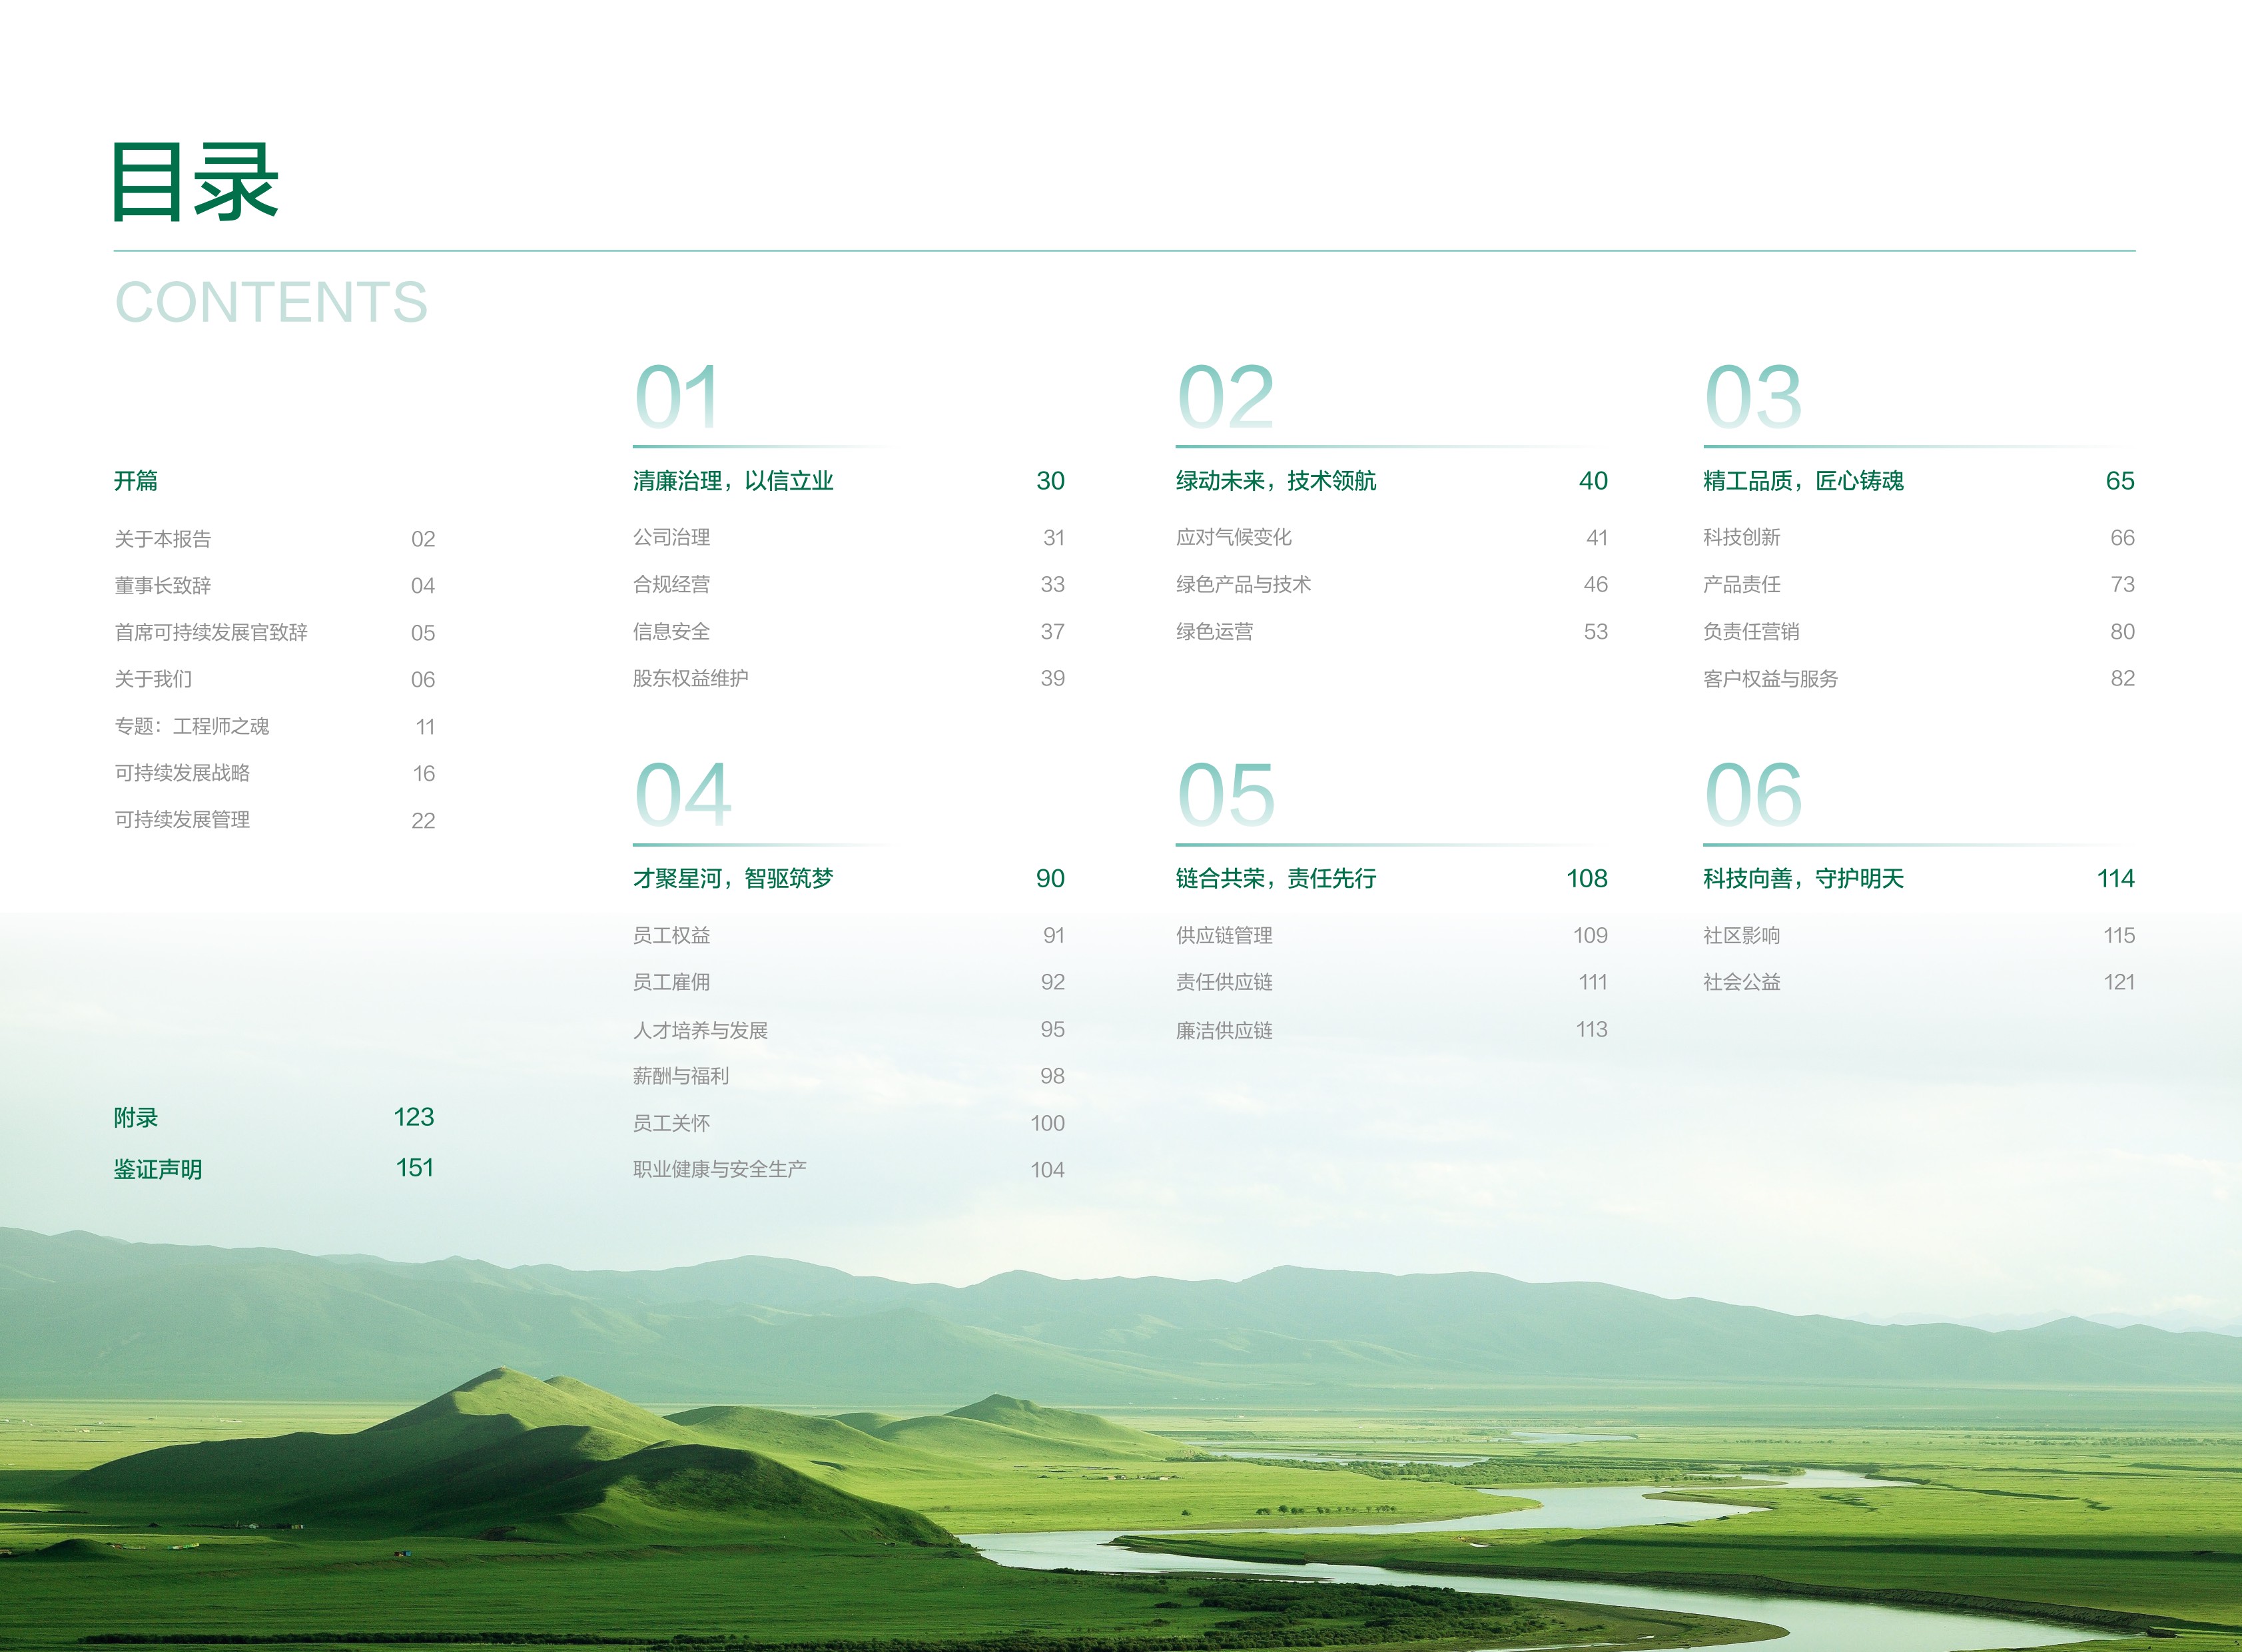Click the large 06 chapter number
Viewport: 2242px width, 1652px height.
click(1753, 795)
